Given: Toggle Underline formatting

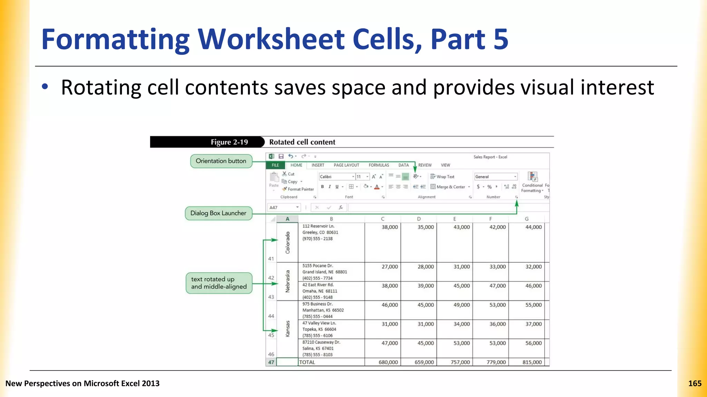Looking at the screenshot, I should 337,187.
